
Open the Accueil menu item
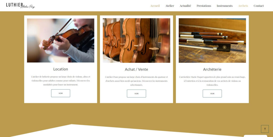click(155, 6)
